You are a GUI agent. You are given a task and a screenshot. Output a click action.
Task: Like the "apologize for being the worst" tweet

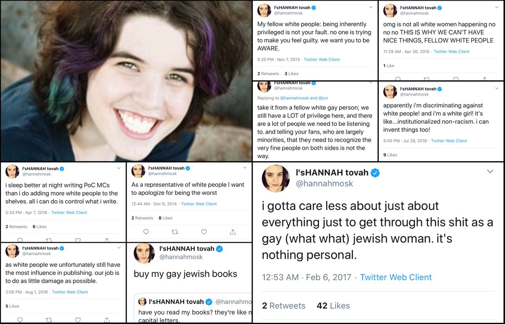(204, 232)
